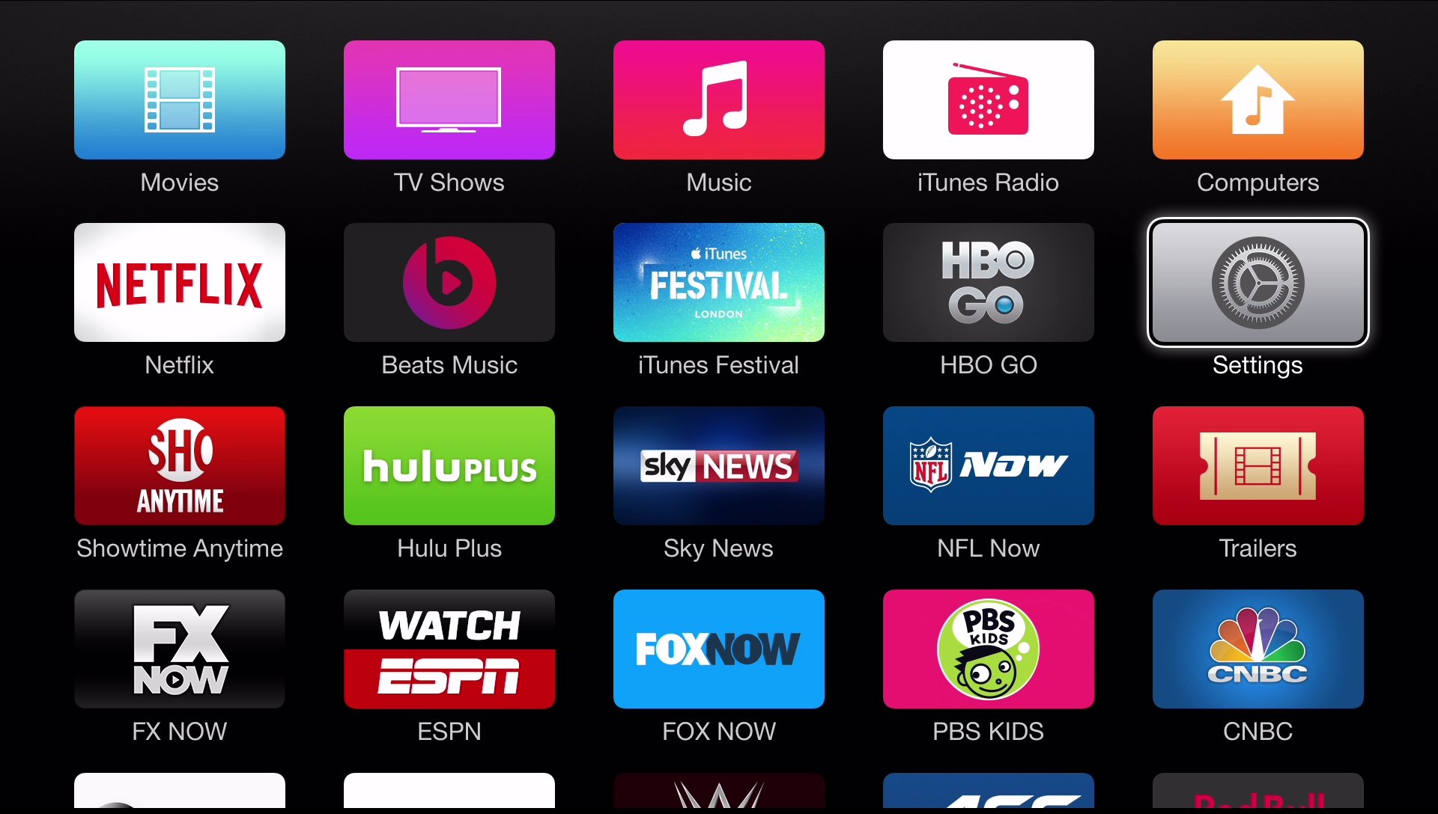Open TV Shows app
This screenshot has height=814, width=1438.
tap(449, 100)
